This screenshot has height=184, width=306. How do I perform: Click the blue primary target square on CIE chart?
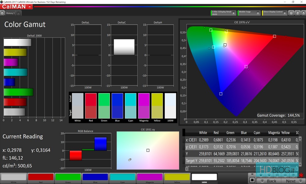[221, 94]
